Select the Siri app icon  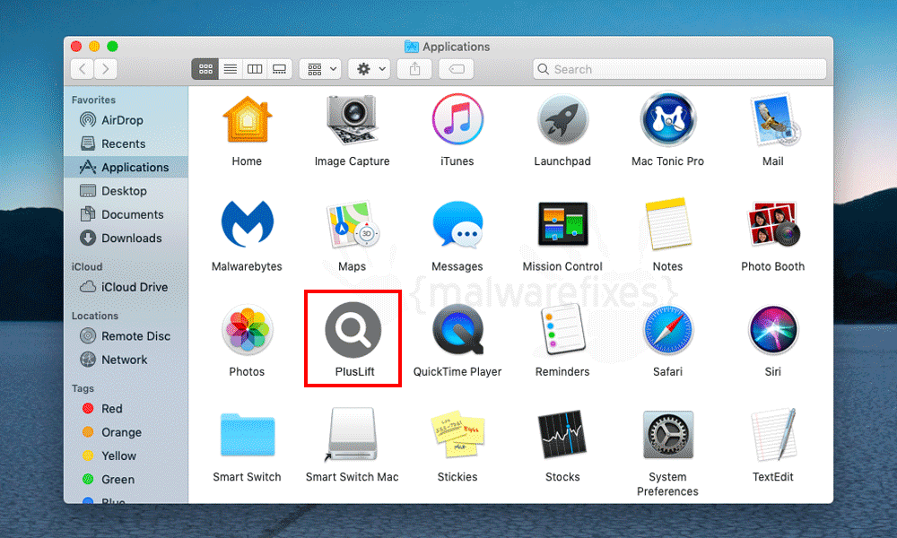773,330
